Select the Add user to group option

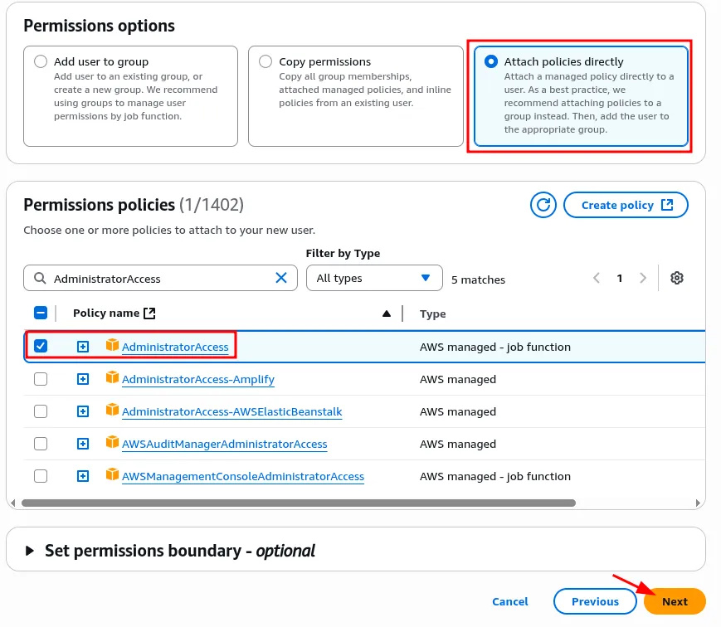point(41,61)
